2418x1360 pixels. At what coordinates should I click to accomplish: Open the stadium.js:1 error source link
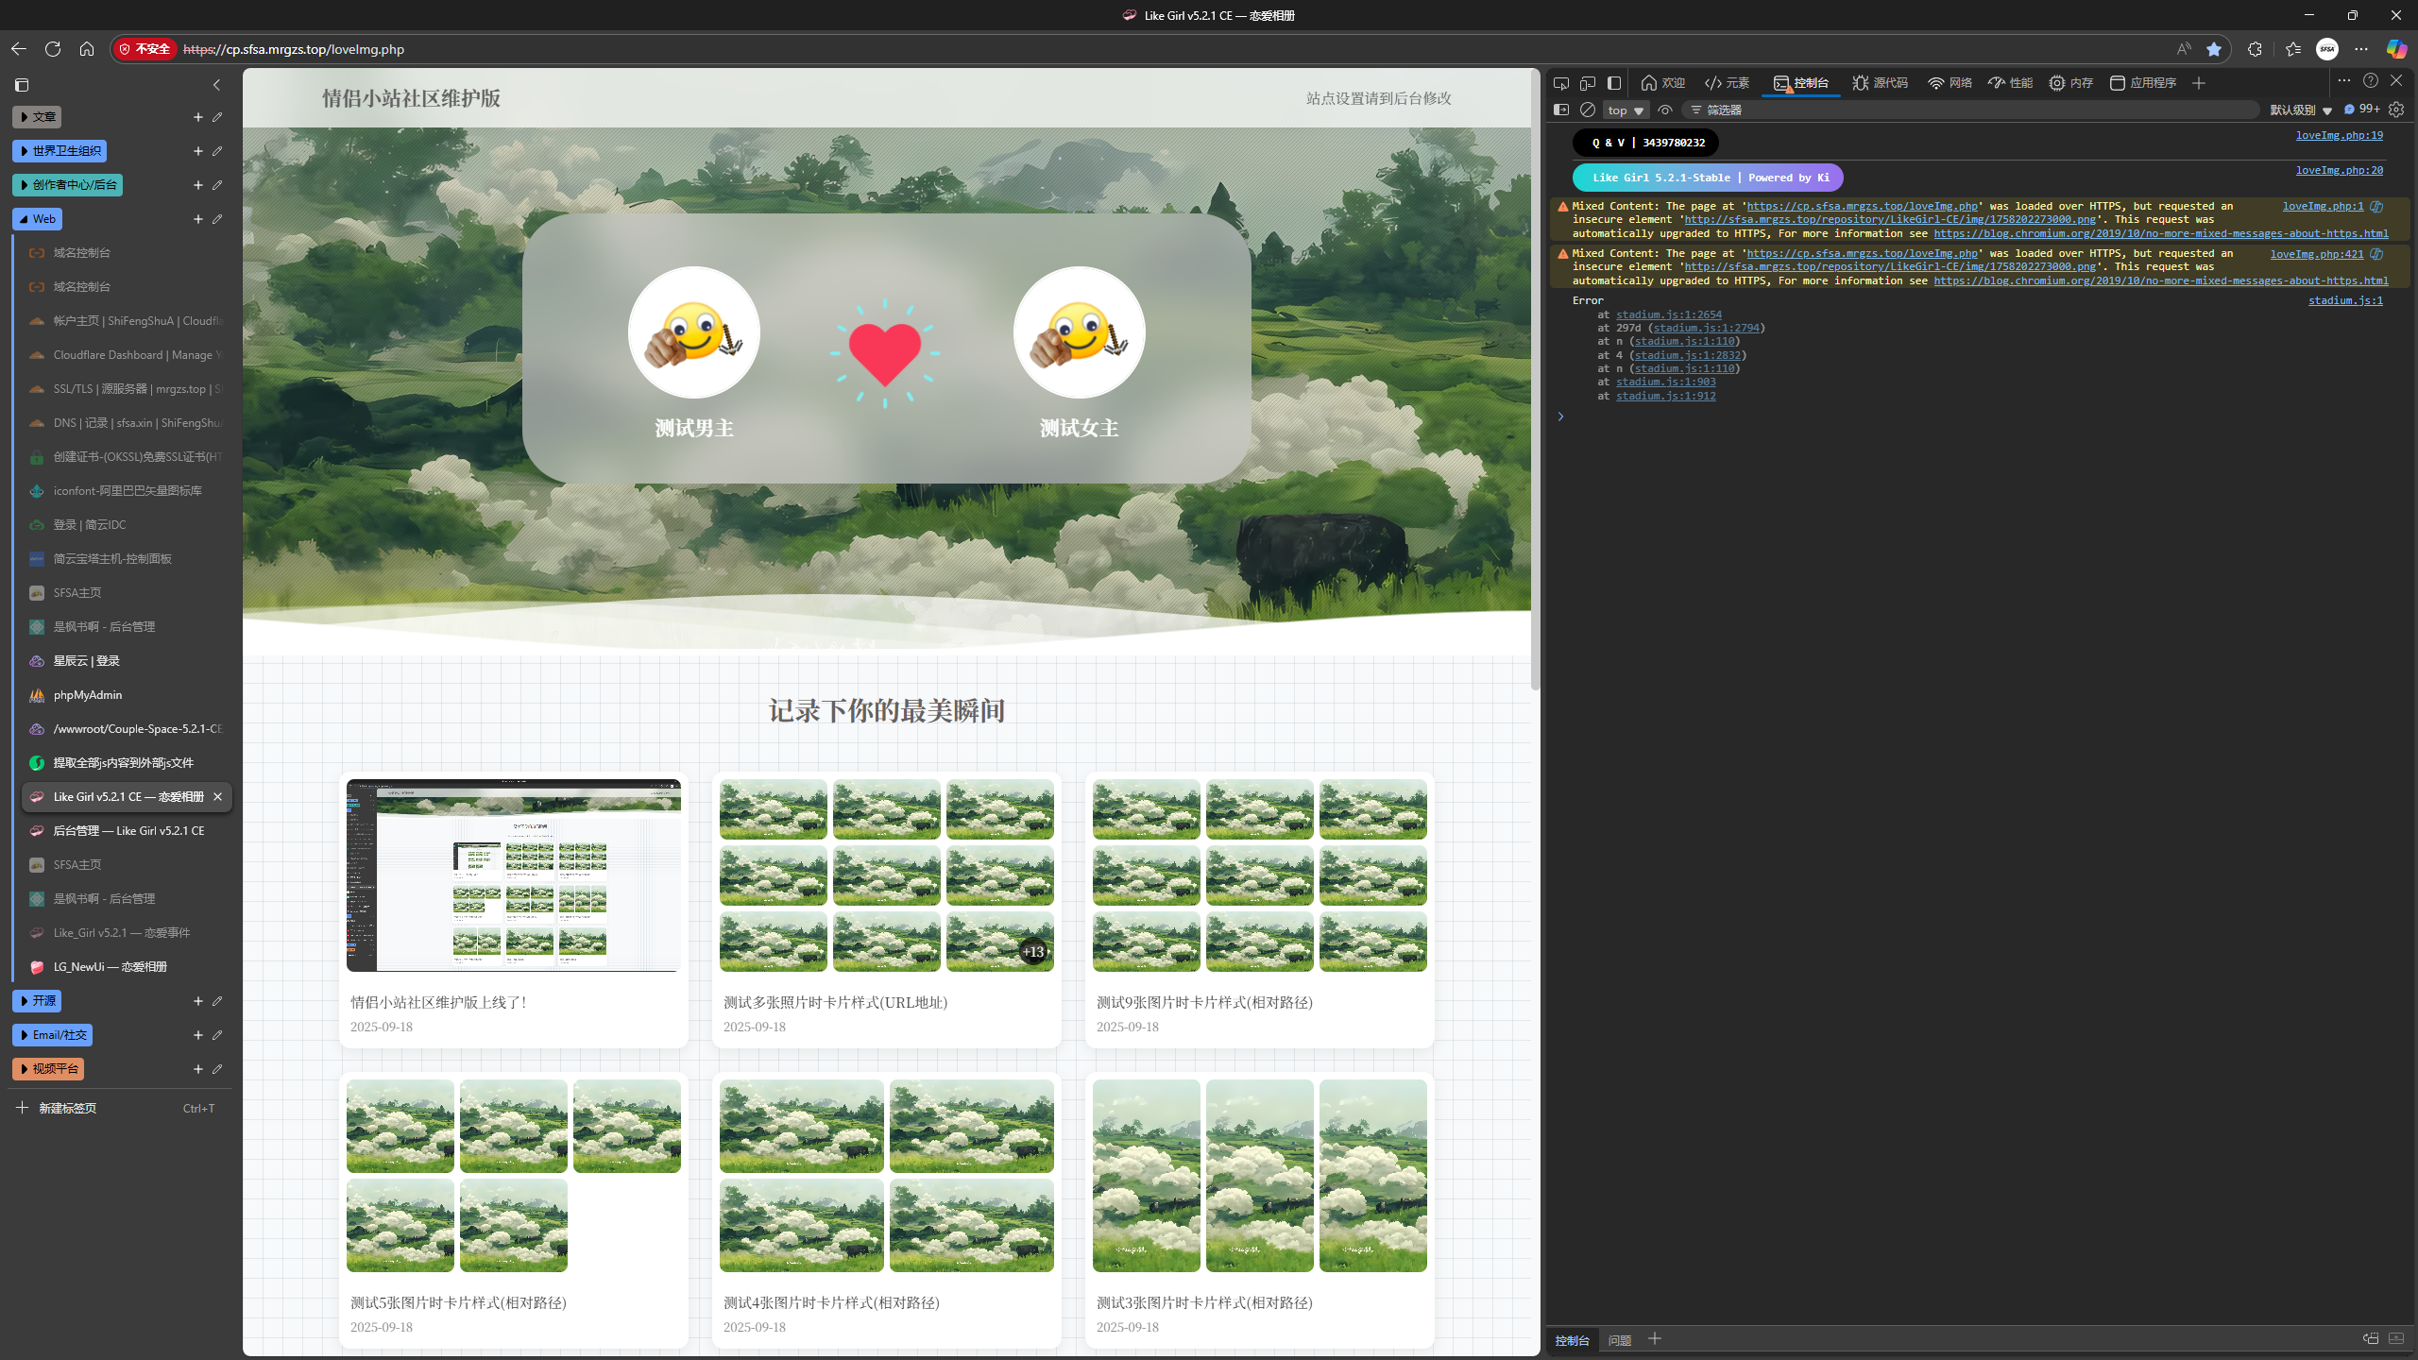pos(2345,300)
